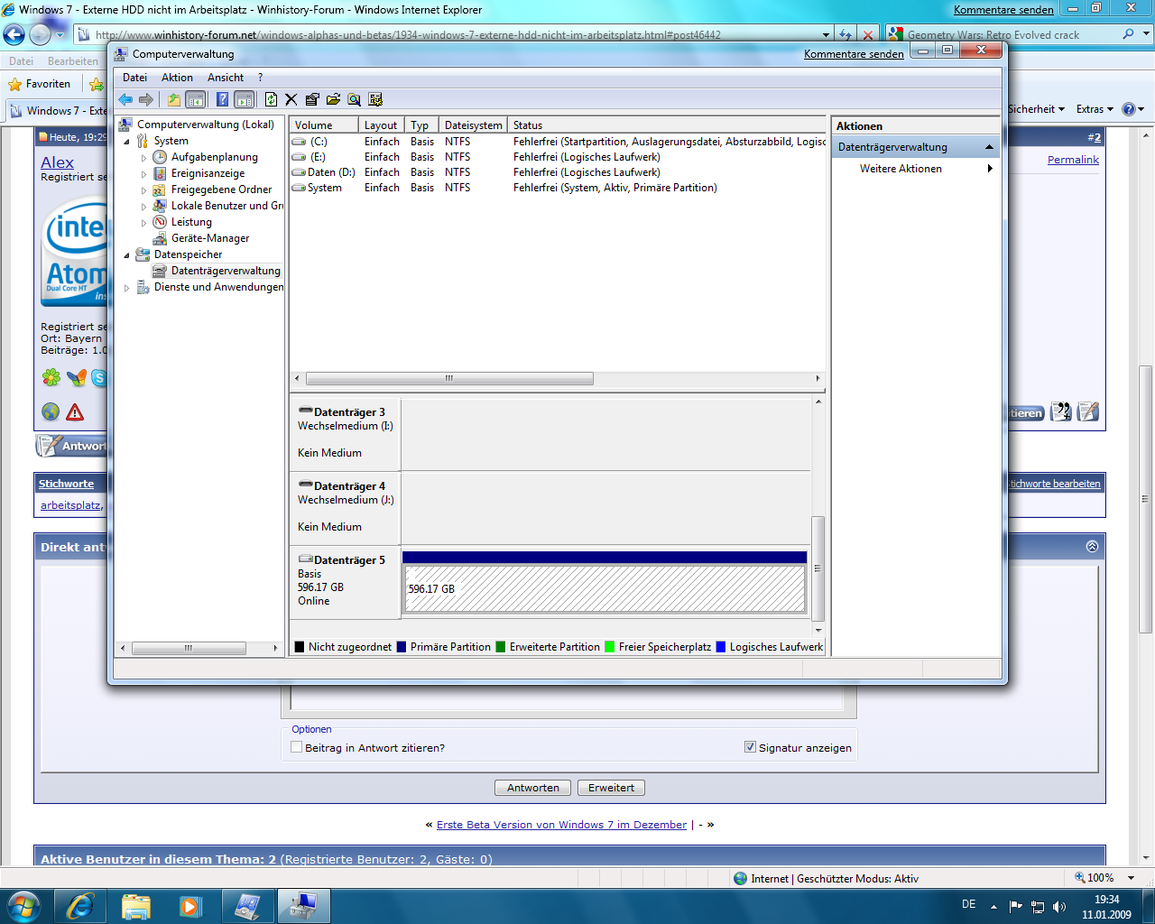
Task: Click the Back arrow in Computerverwaltung toolbar
Action: tap(125, 99)
